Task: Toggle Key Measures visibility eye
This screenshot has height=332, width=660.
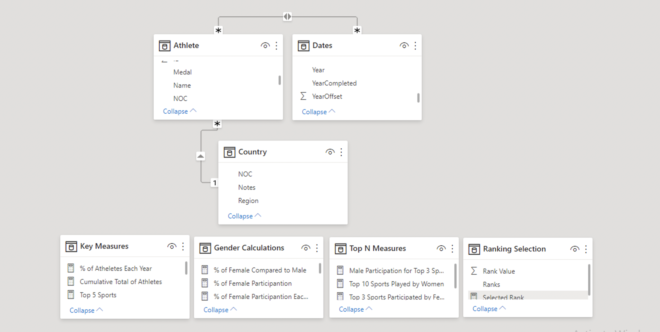Action: tap(172, 246)
